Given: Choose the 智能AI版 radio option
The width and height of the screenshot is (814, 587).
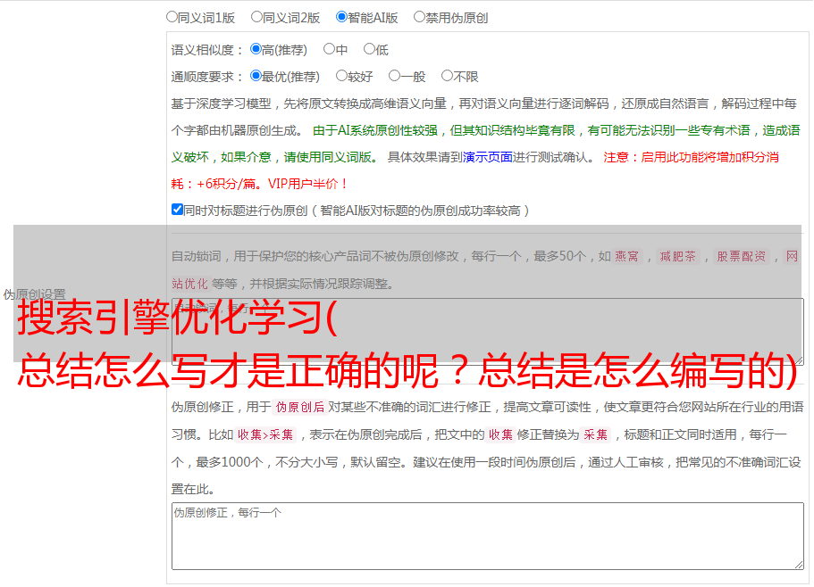Looking at the screenshot, I should pyautogui.click(x=341, y=17).
